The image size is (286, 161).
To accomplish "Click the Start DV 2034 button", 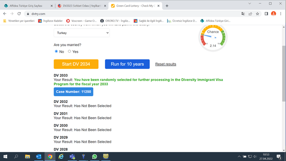I will tap(76, 64).
